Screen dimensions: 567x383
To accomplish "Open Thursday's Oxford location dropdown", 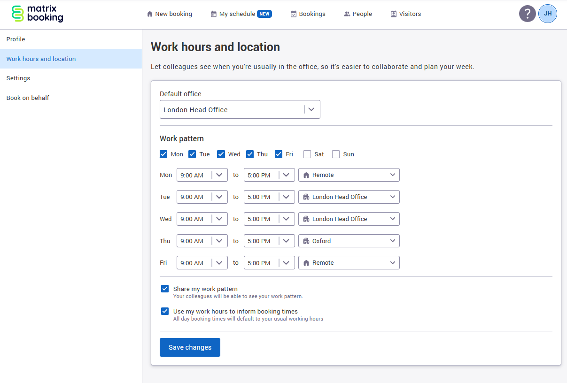I will point(349,241).
